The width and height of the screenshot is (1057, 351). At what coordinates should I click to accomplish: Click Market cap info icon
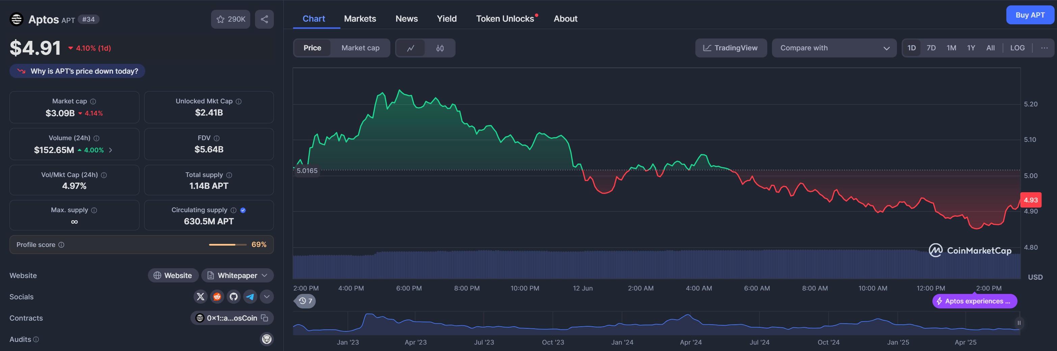point(93,101)
